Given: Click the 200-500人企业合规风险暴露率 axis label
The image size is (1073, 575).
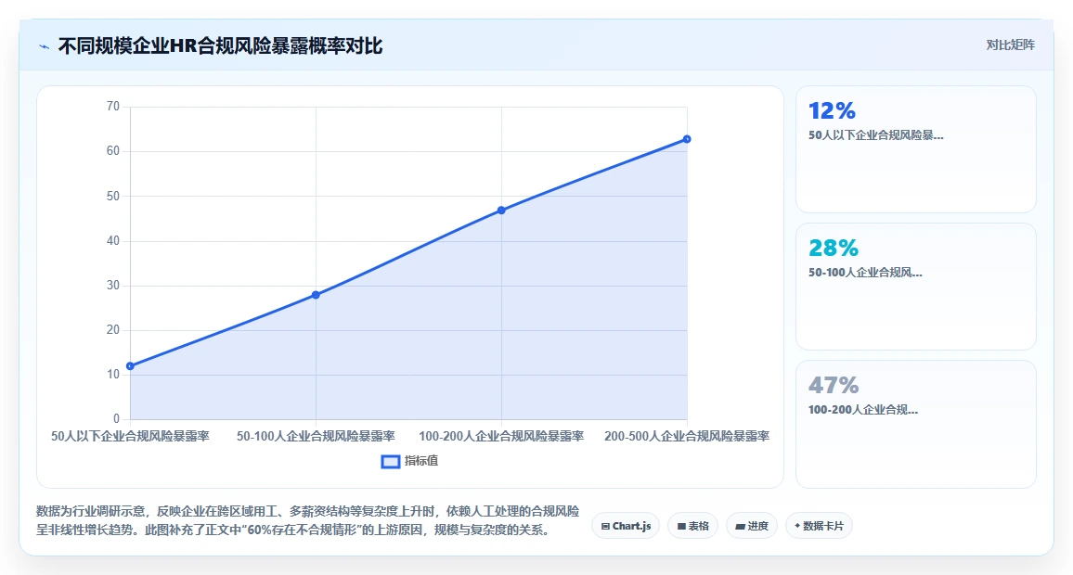Looking at the screenshot, I should pyautogui.click(x=687, y=436).
